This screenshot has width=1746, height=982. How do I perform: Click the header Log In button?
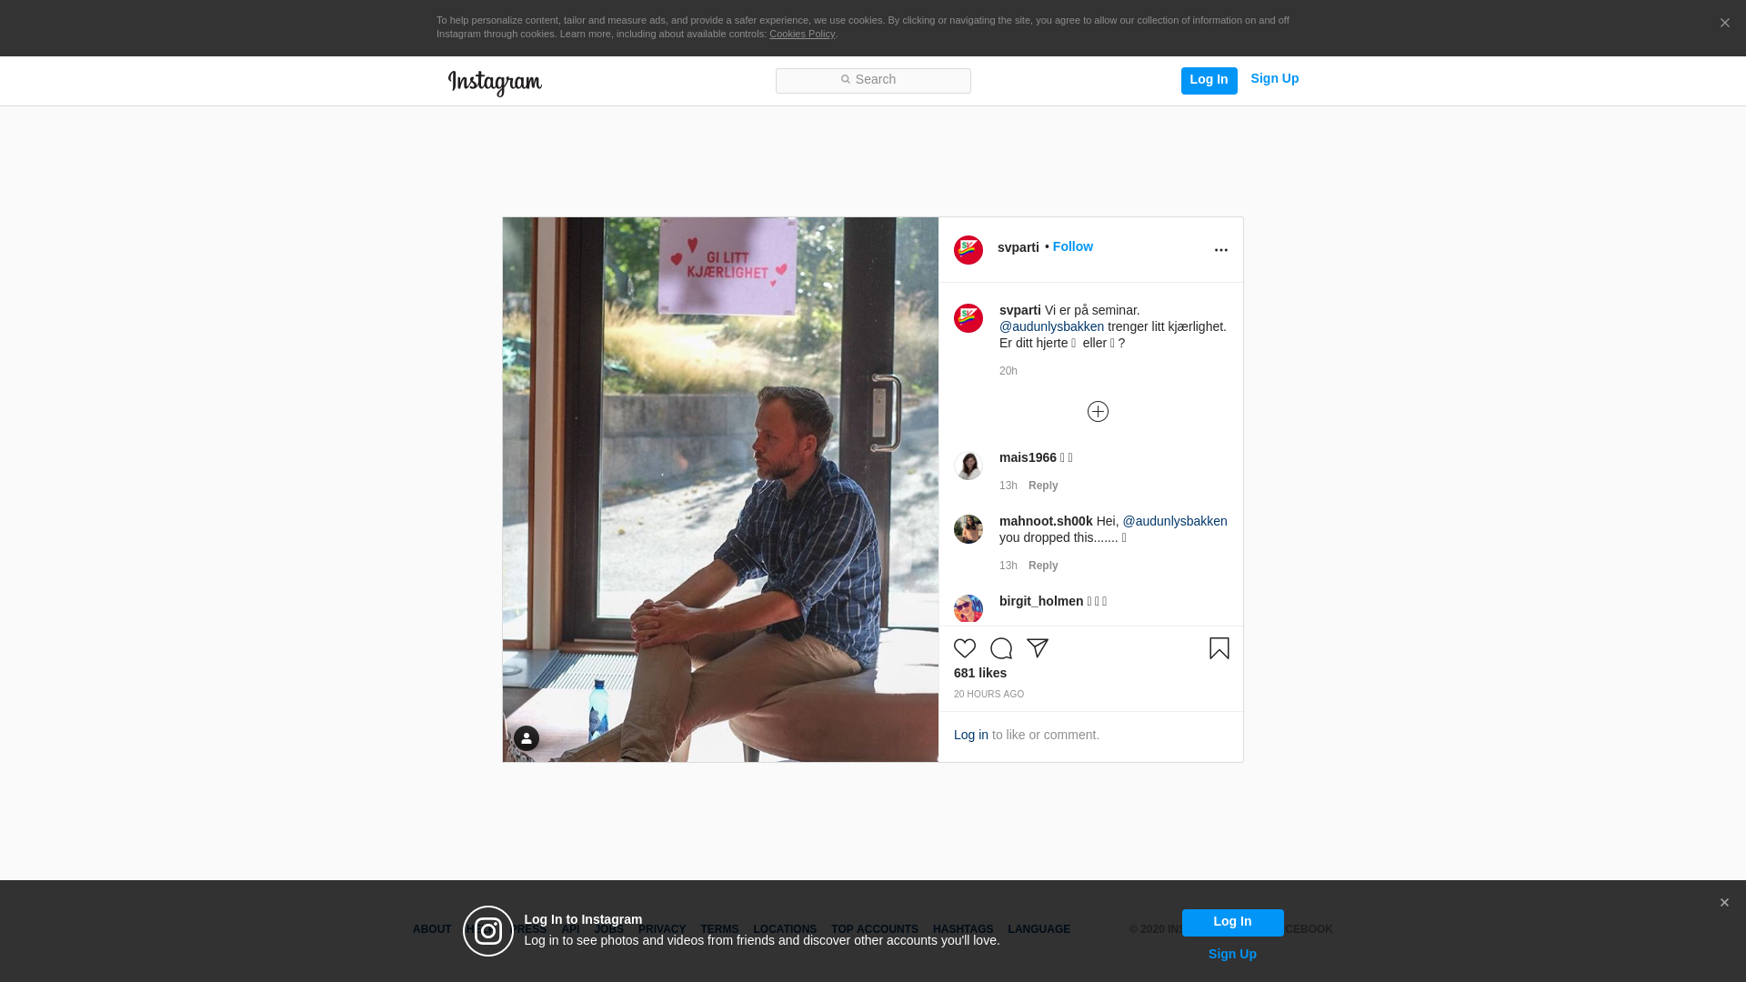click(x=1209, y=80)
